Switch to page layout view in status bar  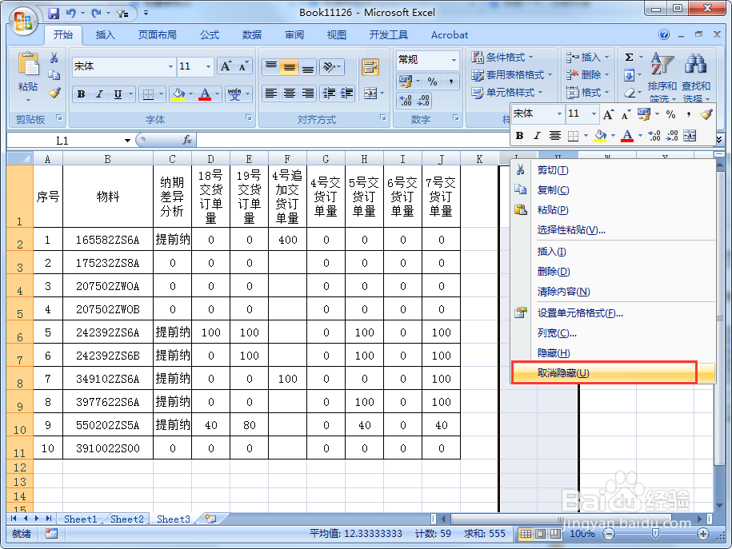click(540, 534)
